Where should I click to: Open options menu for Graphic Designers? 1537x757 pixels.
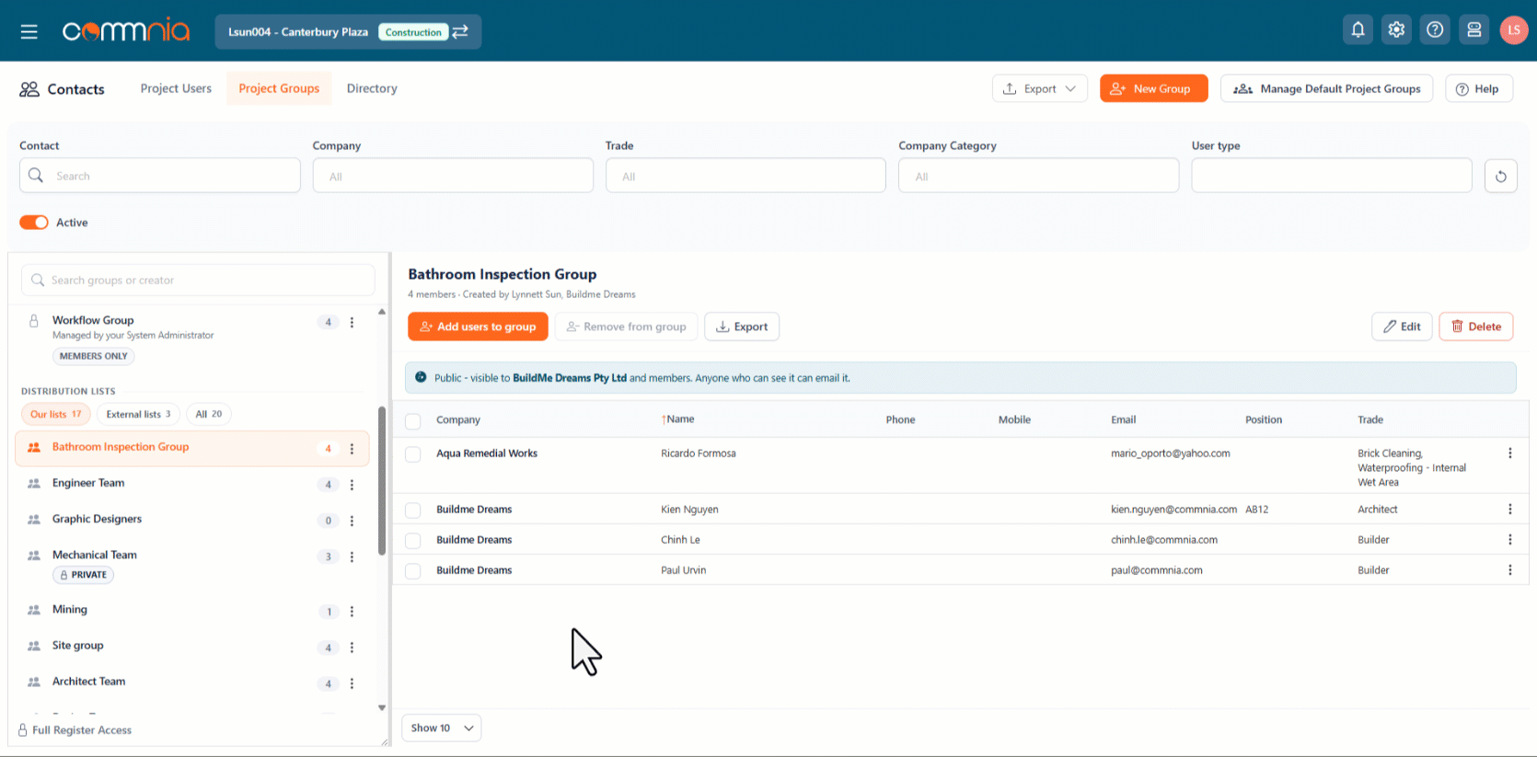coord(352,521)
